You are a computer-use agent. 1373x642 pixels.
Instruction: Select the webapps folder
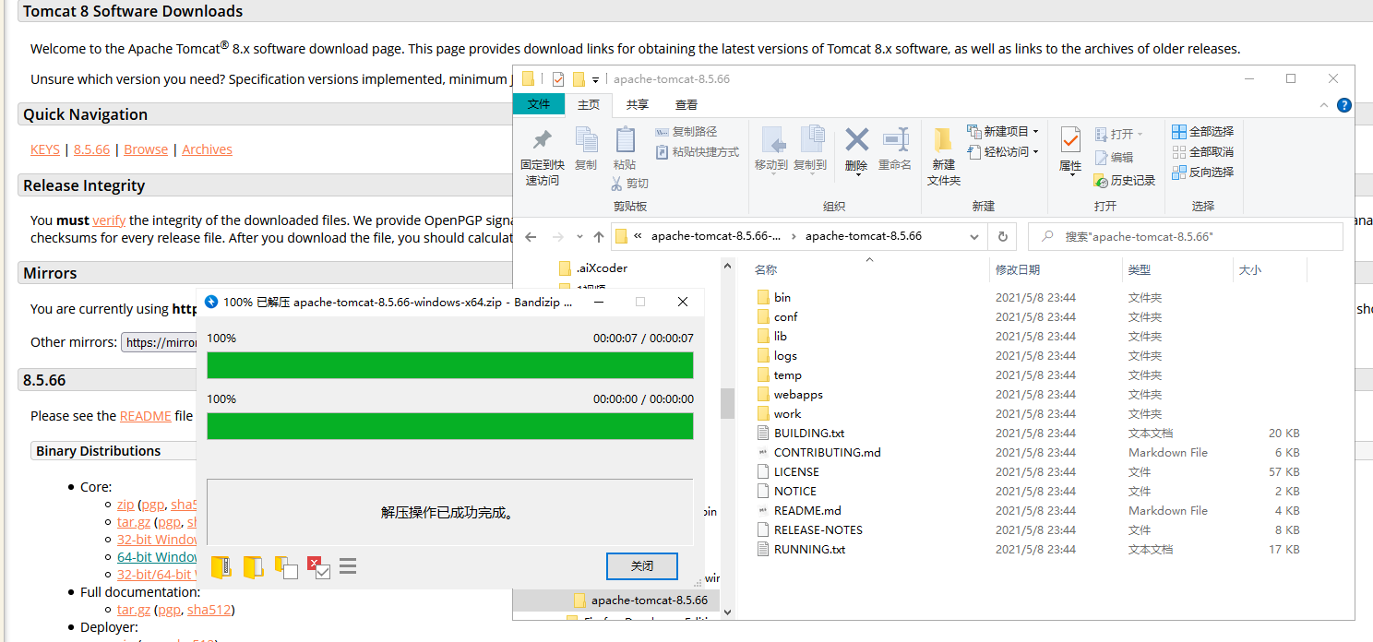[798, 394]
